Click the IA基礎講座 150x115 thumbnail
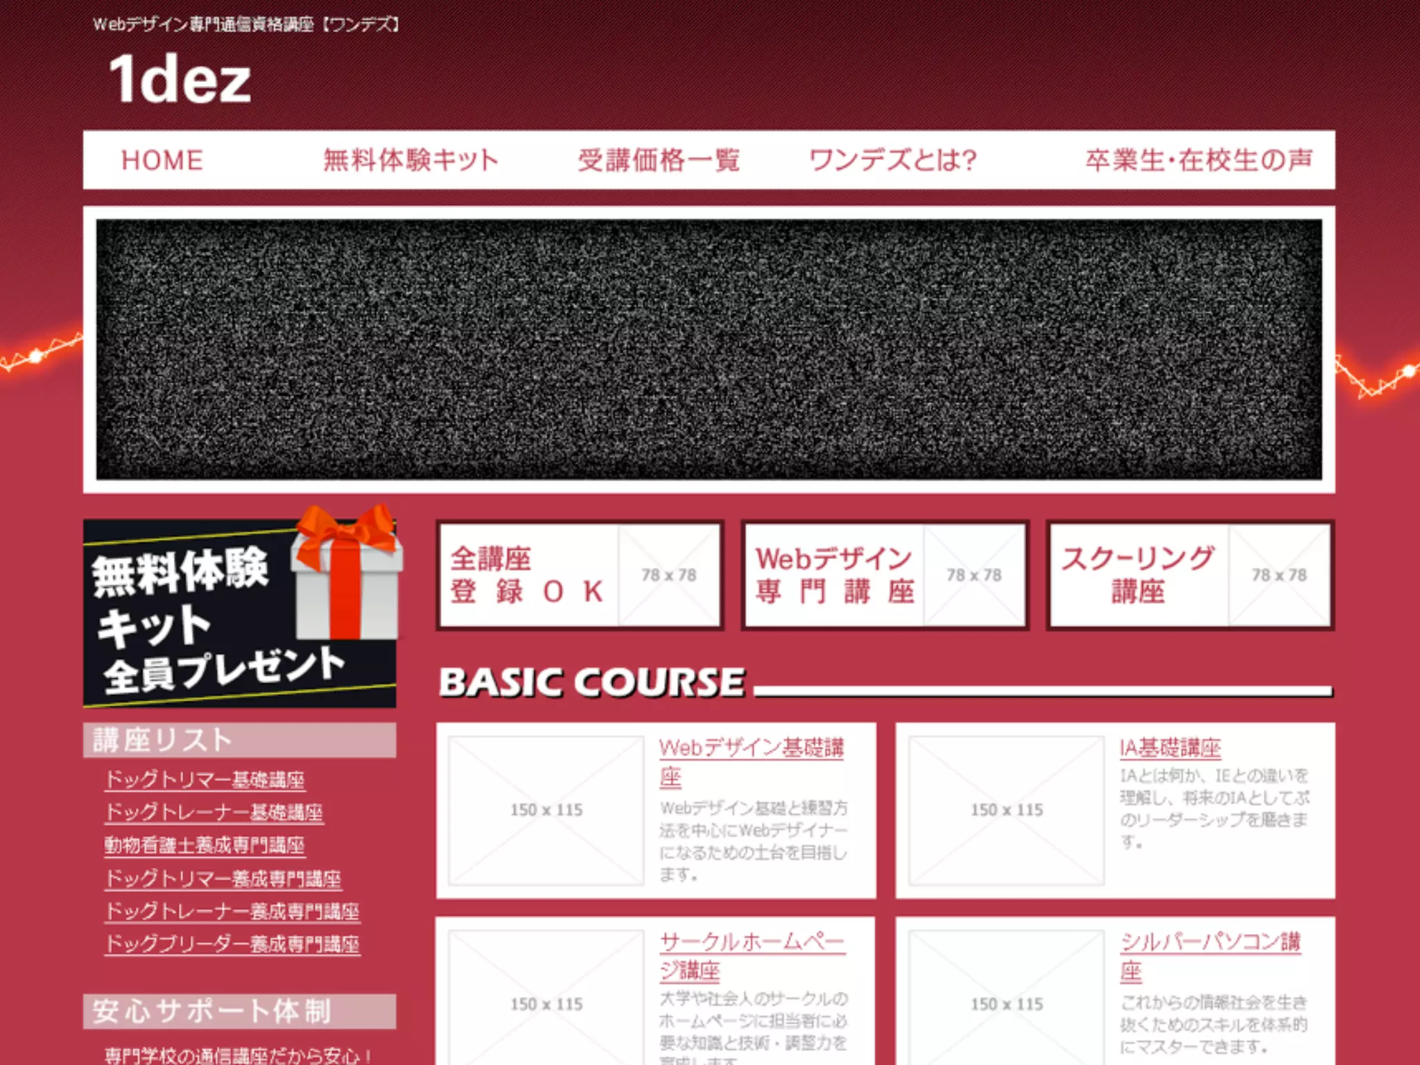Viewport: 1420px width, 1065px height. [1006, 810]
